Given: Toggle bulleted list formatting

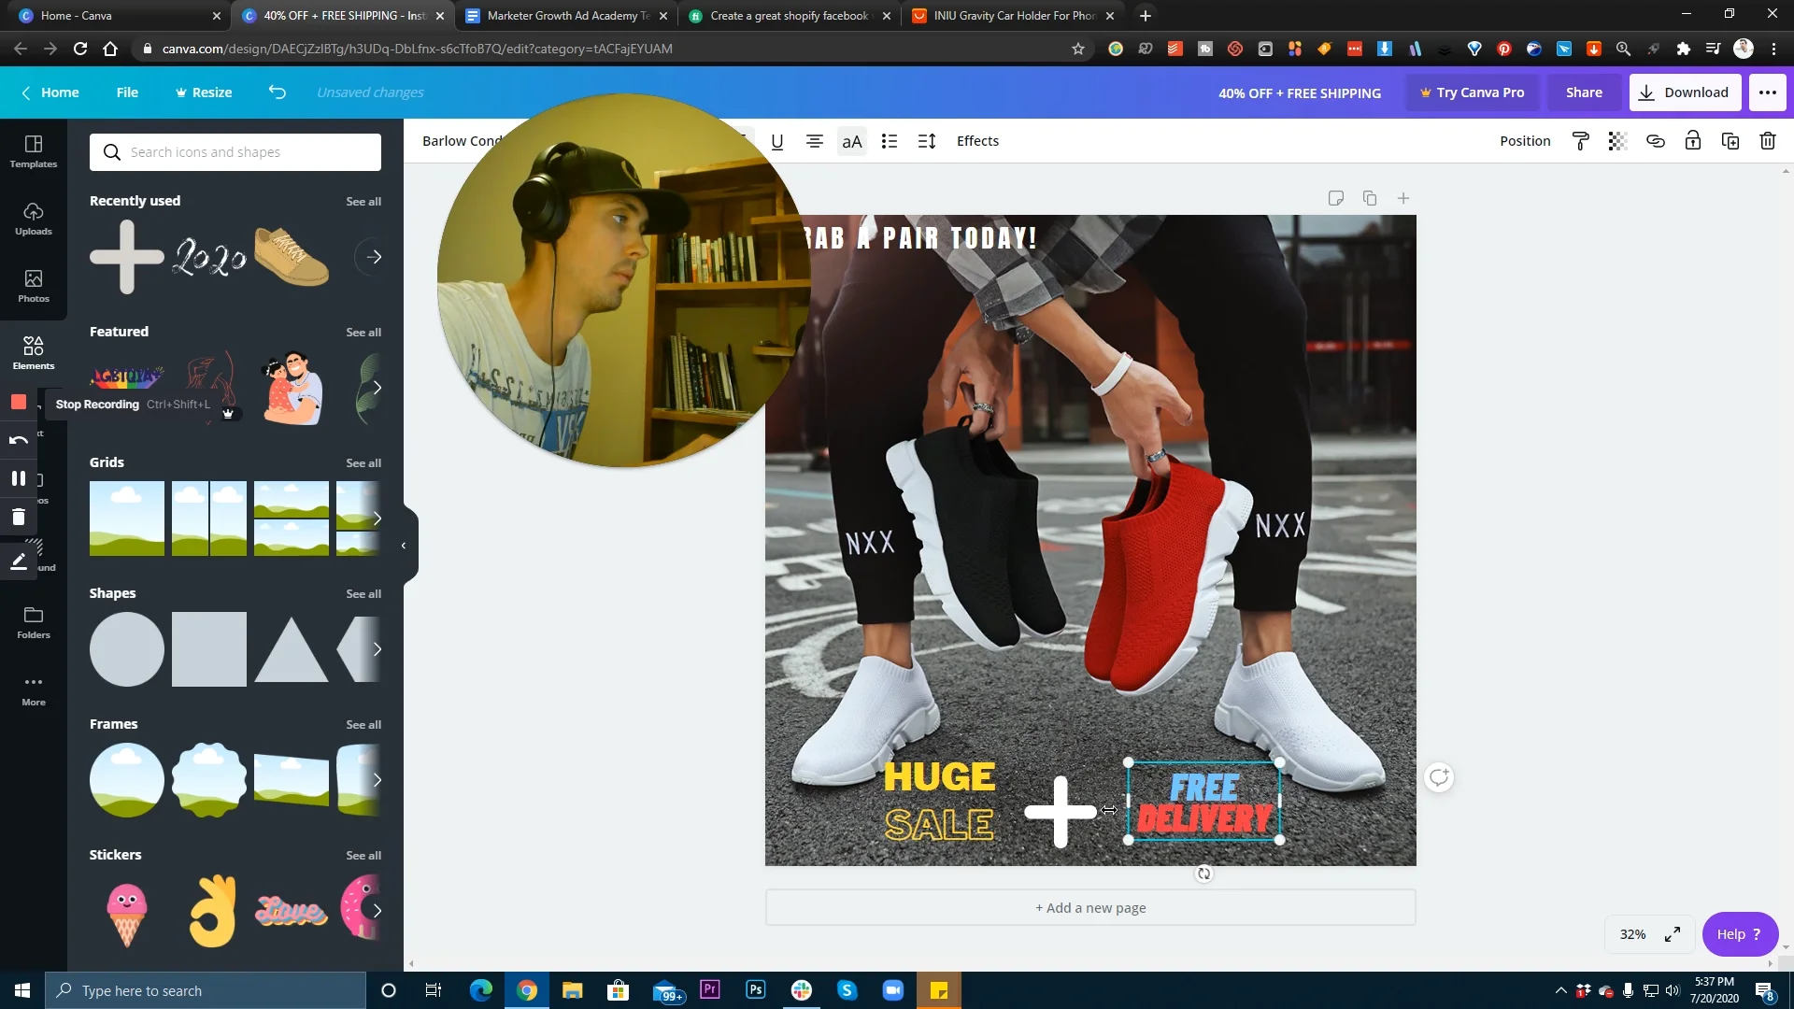Looking at the screenshot, I should tap(890, 141).
